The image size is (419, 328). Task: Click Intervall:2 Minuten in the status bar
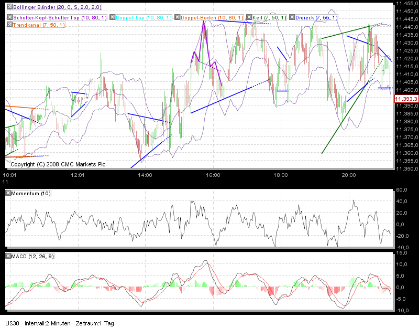point(47,324)
